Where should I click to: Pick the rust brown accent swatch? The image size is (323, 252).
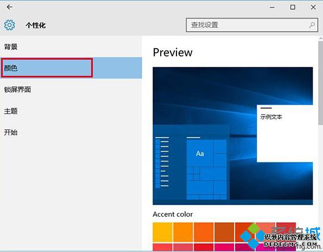[224, 232]
